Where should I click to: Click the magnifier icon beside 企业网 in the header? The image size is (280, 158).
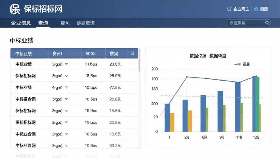229,9
